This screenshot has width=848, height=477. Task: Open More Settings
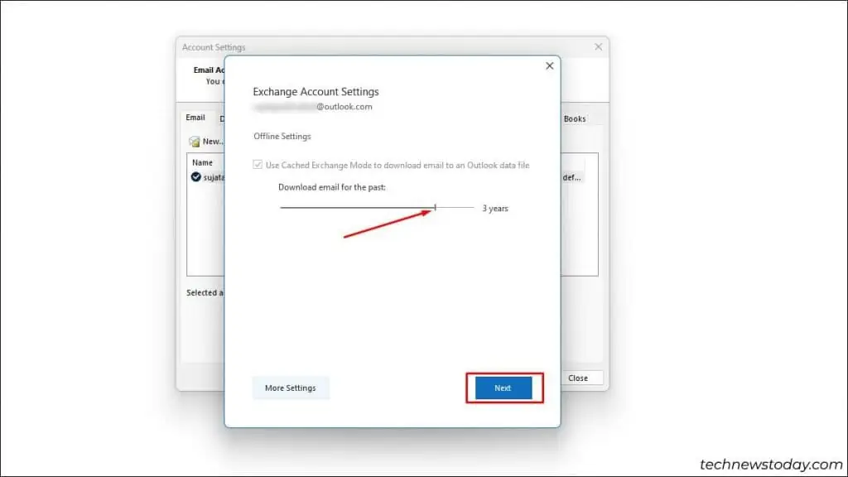point(290,387)
